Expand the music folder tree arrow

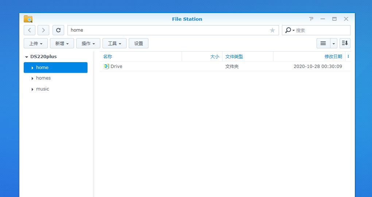click(32, 89)
